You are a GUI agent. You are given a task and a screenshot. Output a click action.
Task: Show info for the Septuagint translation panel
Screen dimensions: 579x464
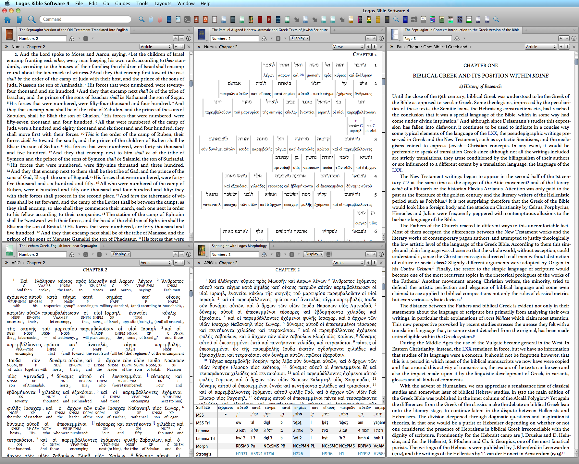click(189, 38)
